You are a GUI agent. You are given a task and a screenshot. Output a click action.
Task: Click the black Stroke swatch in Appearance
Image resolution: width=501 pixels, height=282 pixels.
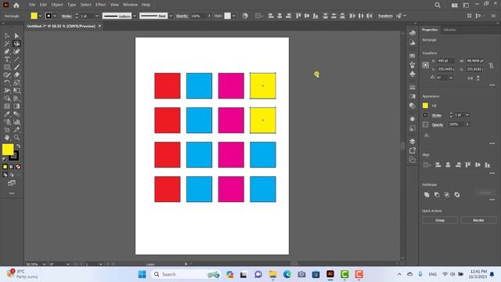click(x=425, y=115)
